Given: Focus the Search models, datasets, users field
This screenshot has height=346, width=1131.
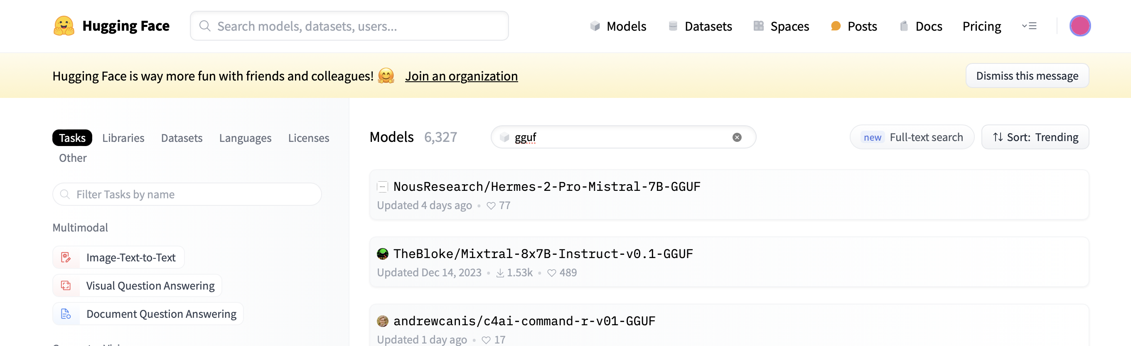Looking at the screenshot, I should pyautogui.click(x=349, y=26).
